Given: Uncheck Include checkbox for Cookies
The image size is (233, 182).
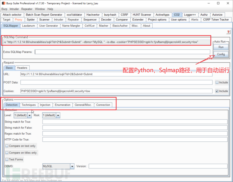Looking at the screenshot, I should [217, 91].
